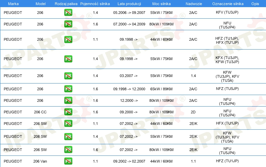
Task: Click the 206 SW model cell with 1.1 engine
Action: pos(40,124)
